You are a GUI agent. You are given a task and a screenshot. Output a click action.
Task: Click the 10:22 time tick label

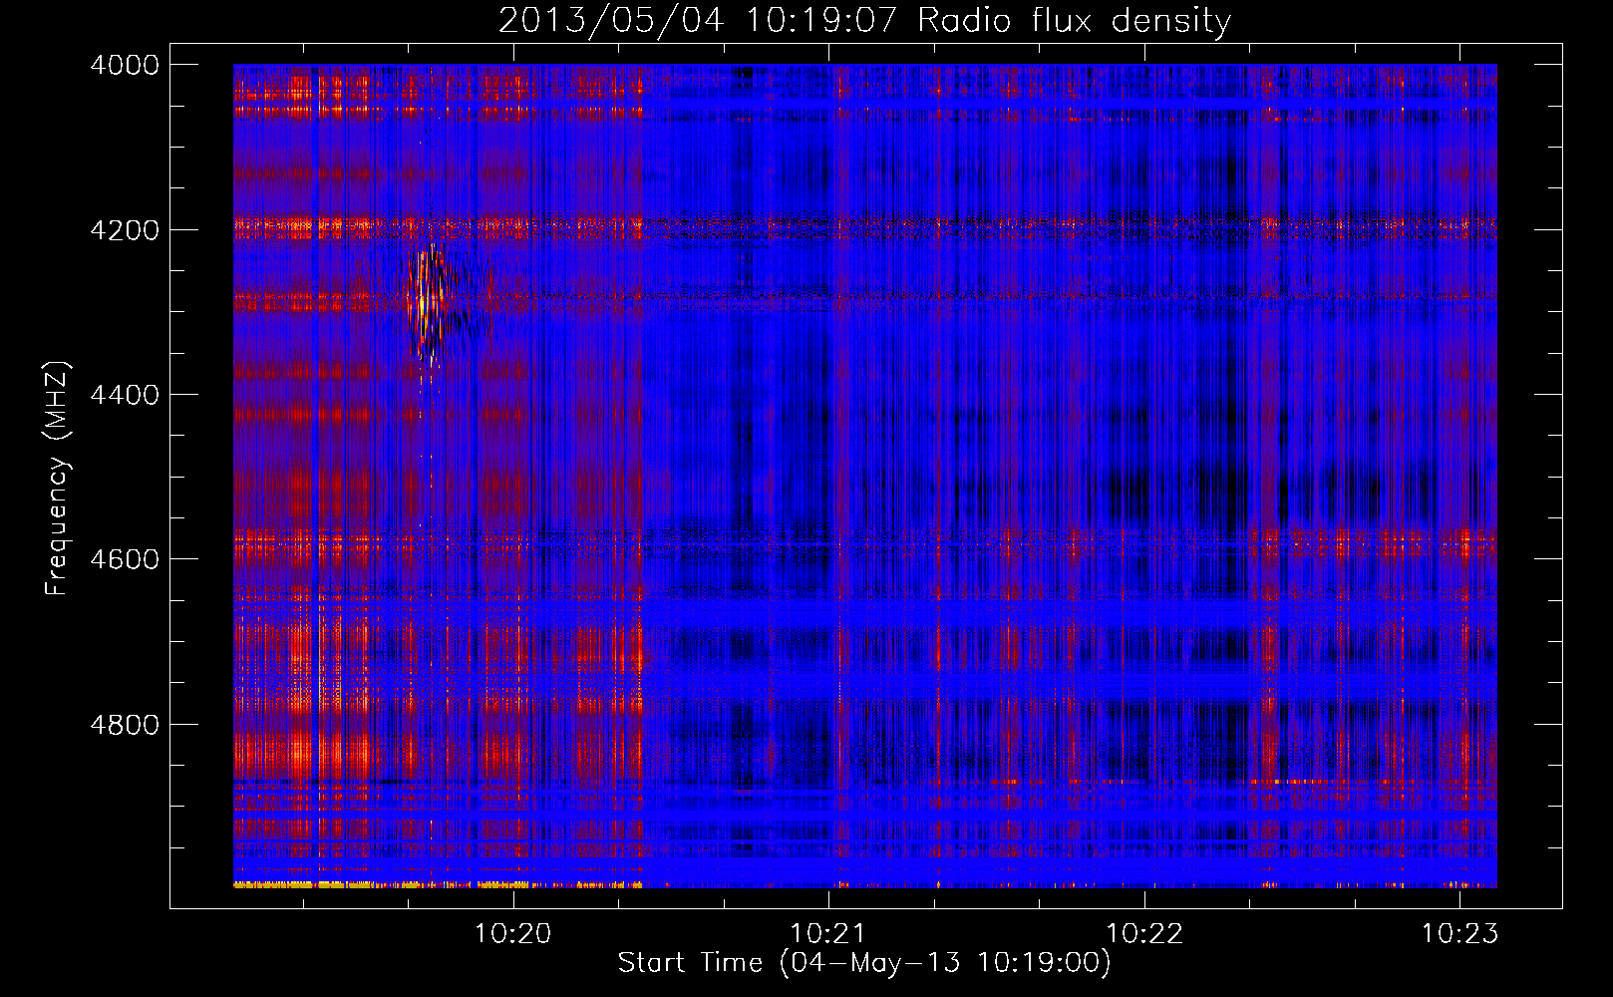click(x=1144, y=933)
